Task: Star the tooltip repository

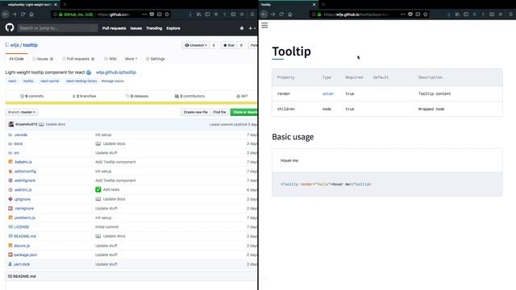Action: point(229,45)
